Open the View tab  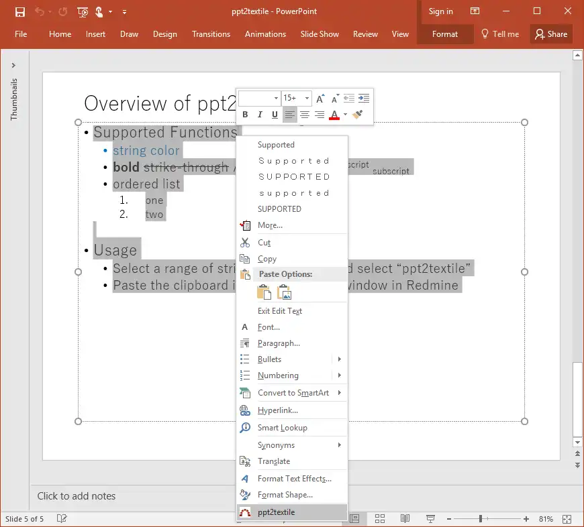[400, 34]
